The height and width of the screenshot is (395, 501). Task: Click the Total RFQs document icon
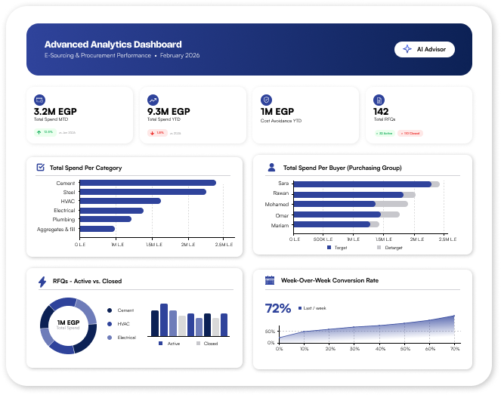(x=379, y=100)
